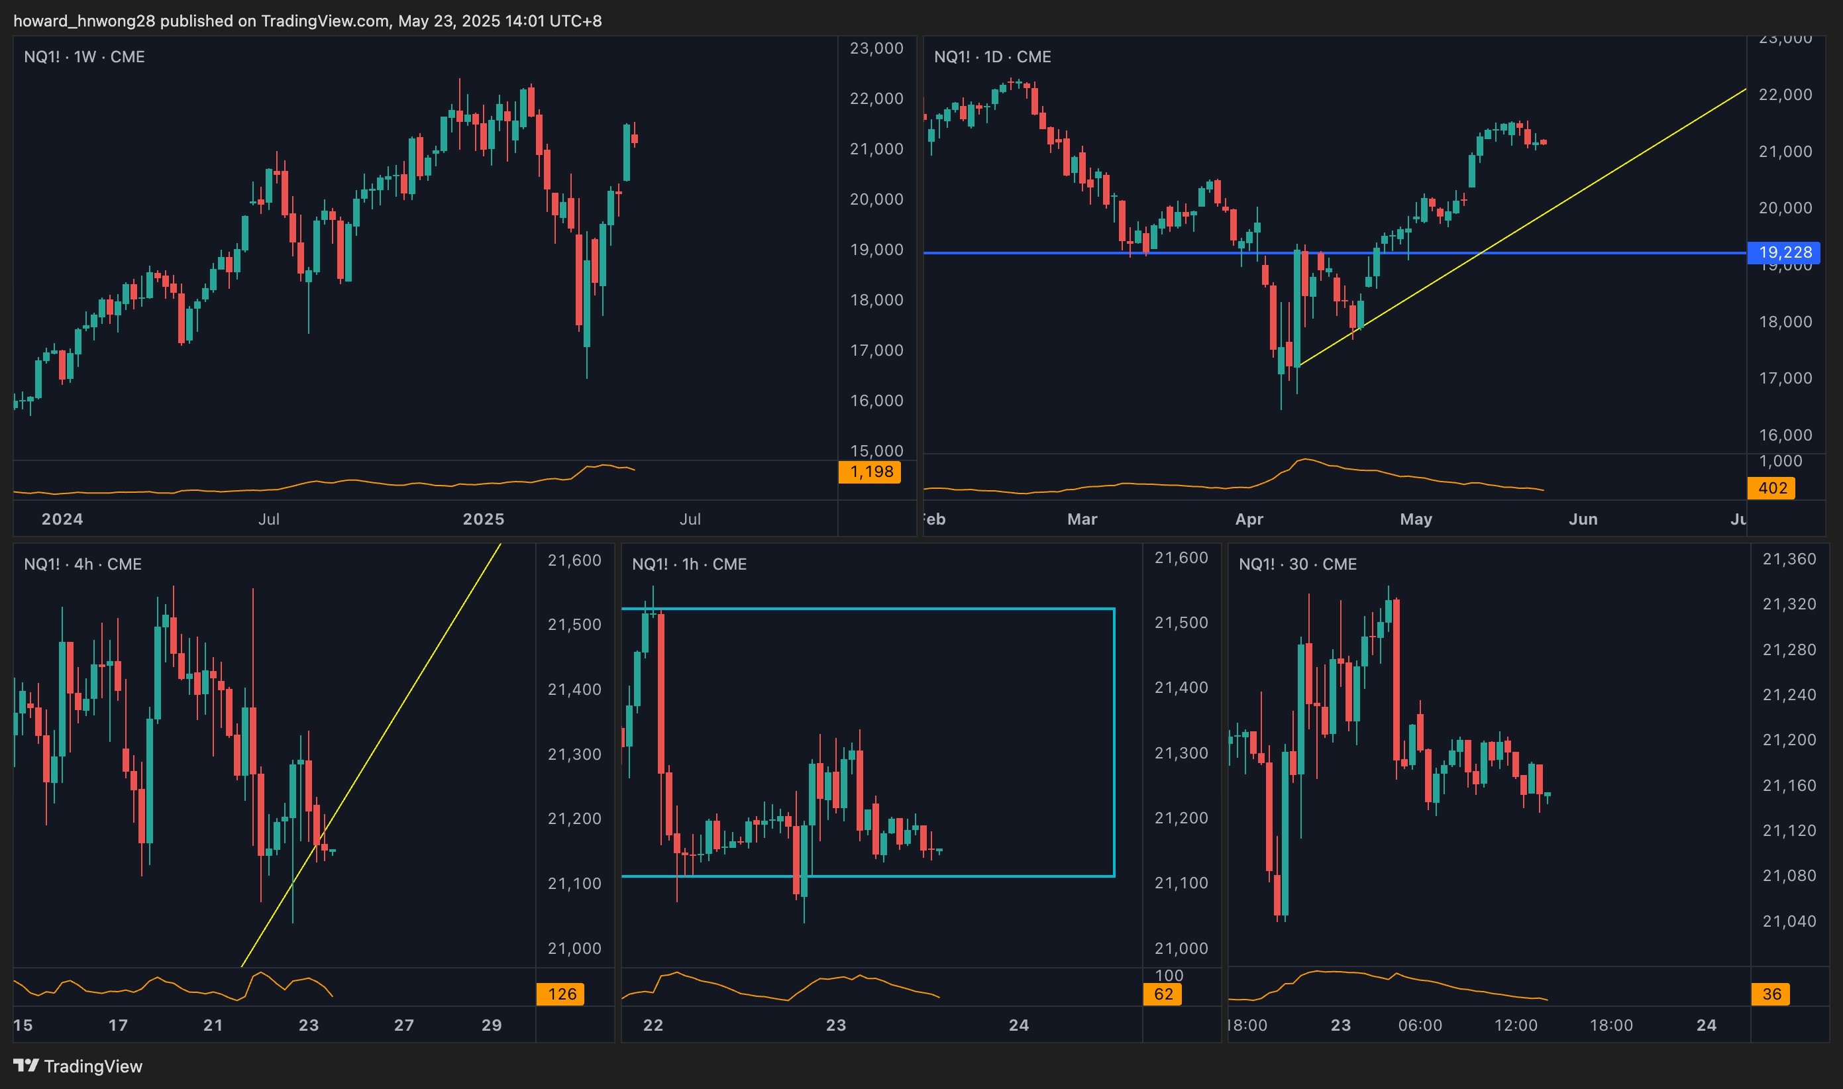Click the TradingView logo at bottom left
1843x1089 pixels.
coord(78,1066)
